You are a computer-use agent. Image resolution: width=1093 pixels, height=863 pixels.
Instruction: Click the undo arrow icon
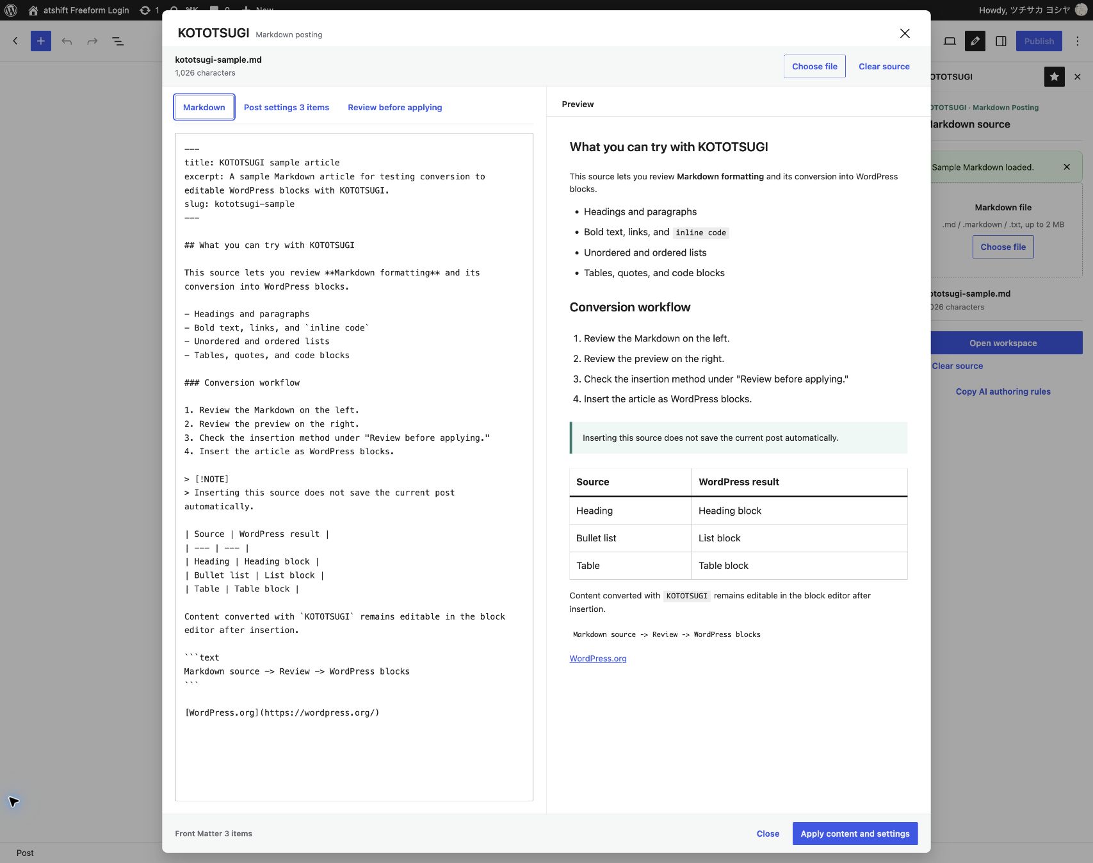(67, 41)
